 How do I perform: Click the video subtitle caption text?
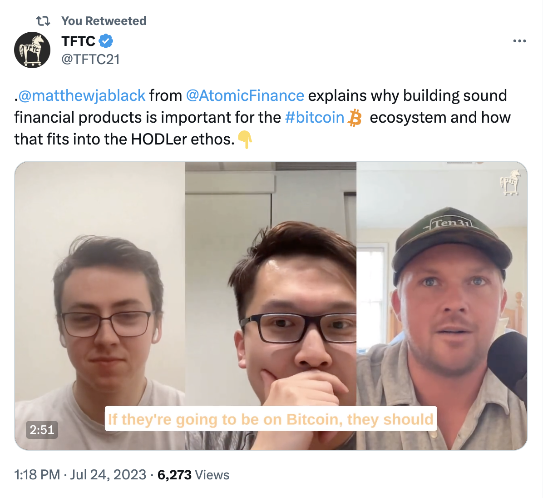pyautogui.click(x=271, y=419)
